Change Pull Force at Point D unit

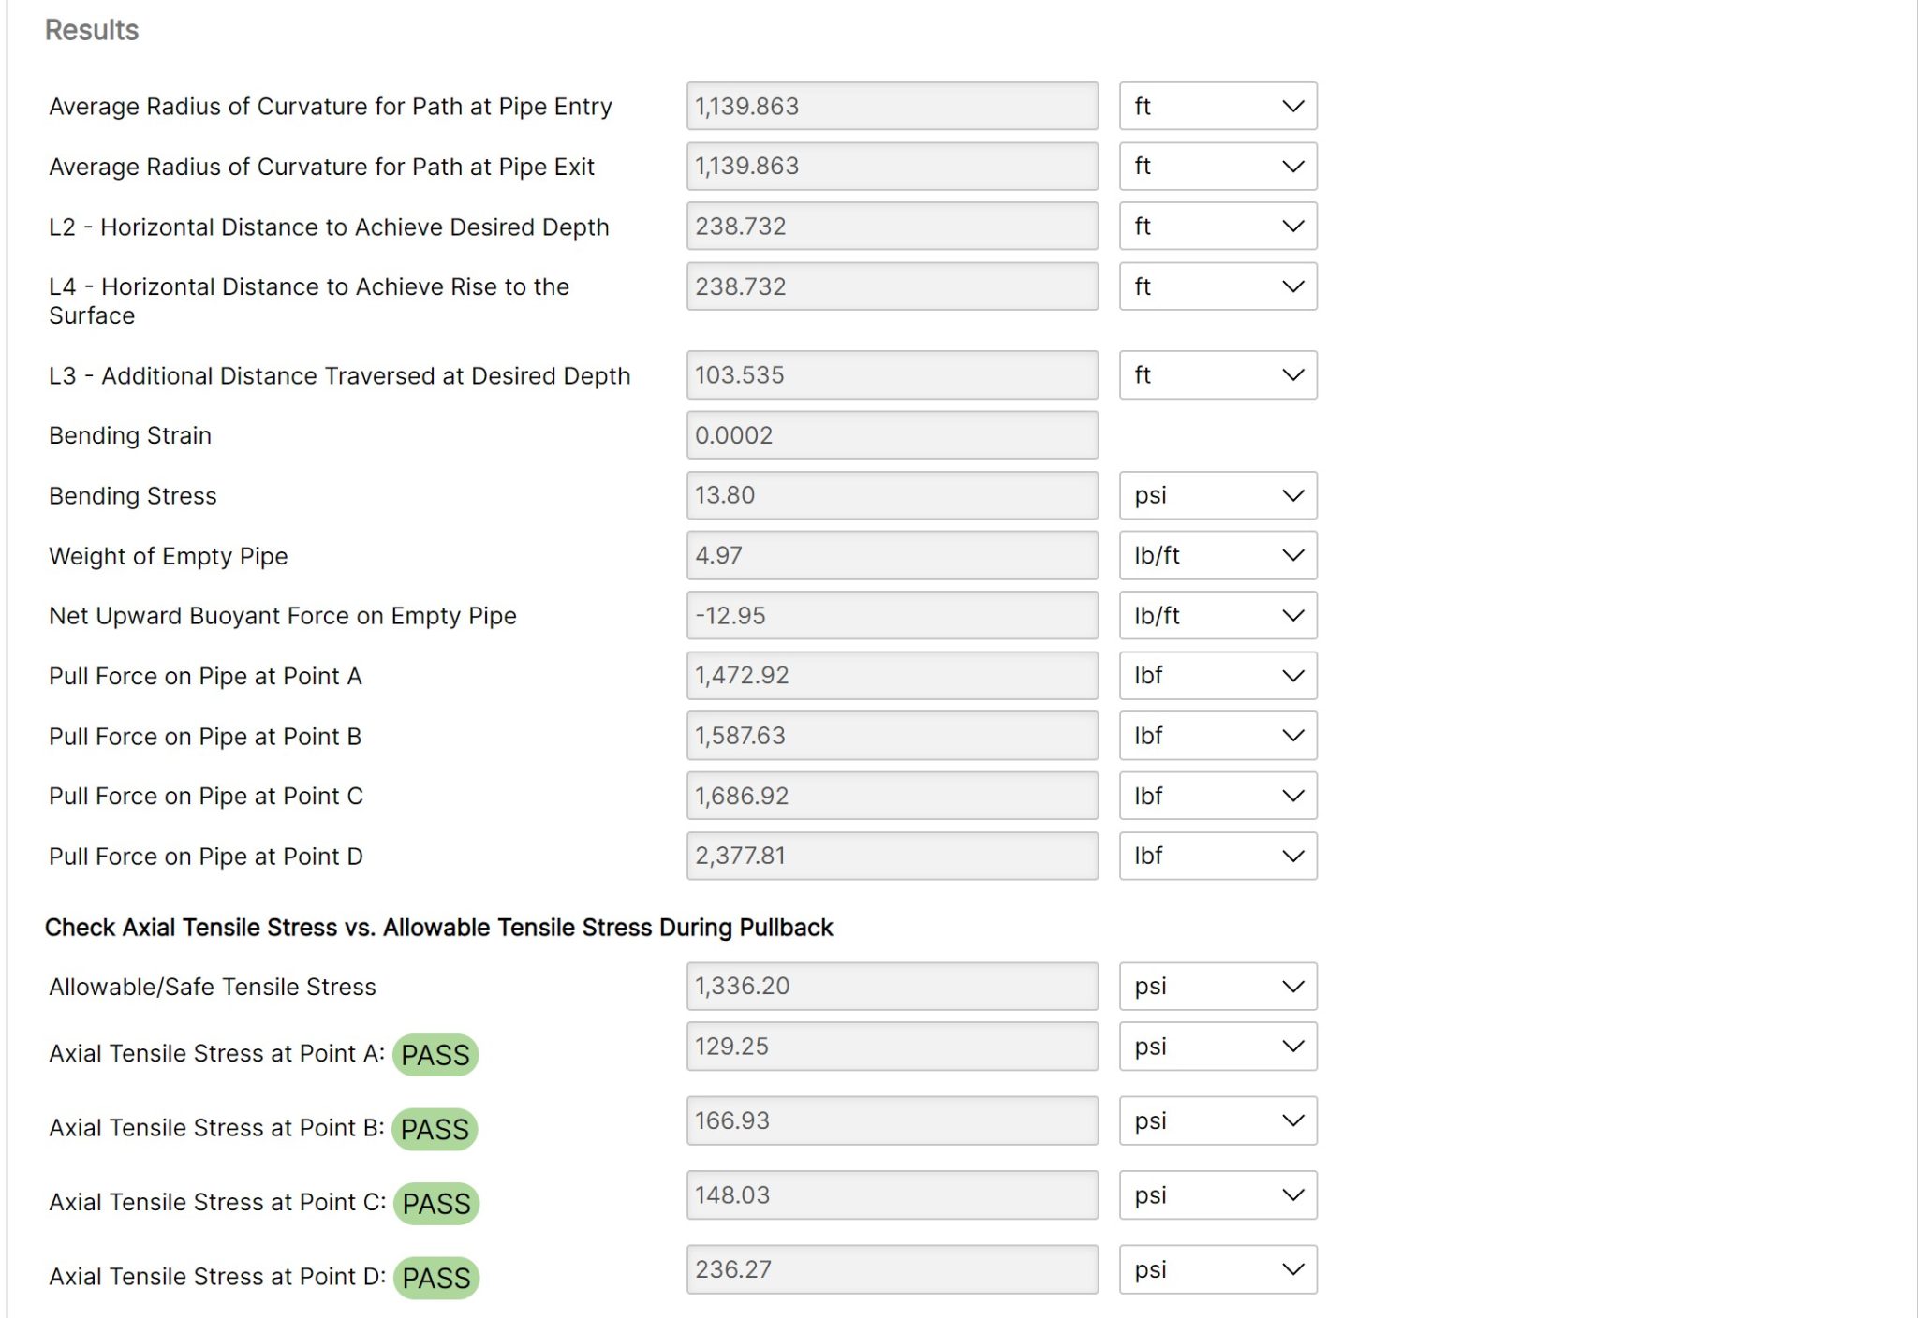[x=1217, y=856]
